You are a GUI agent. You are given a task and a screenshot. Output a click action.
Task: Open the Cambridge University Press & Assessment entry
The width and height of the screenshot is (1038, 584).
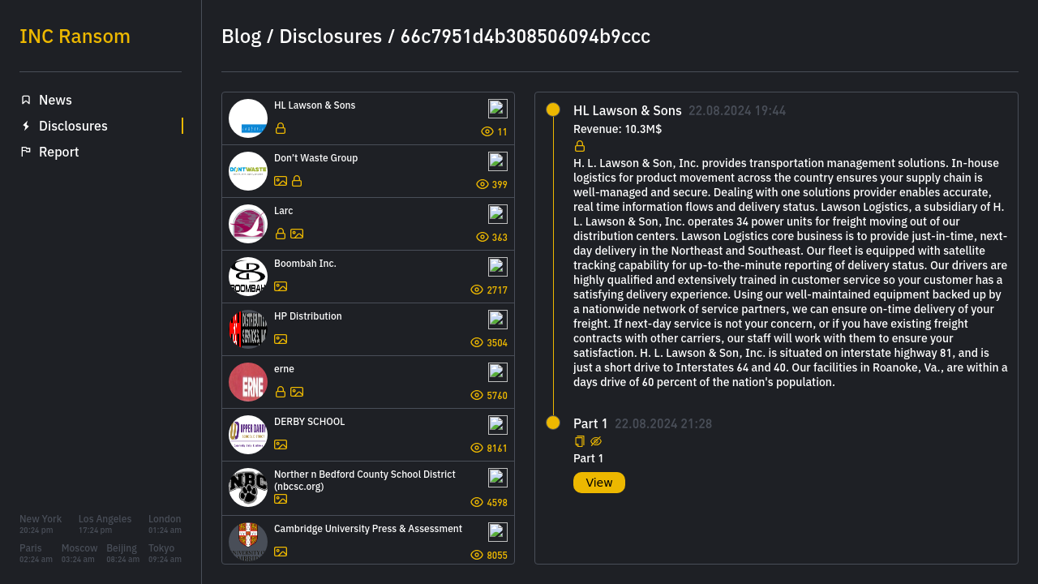pos(368,529)
